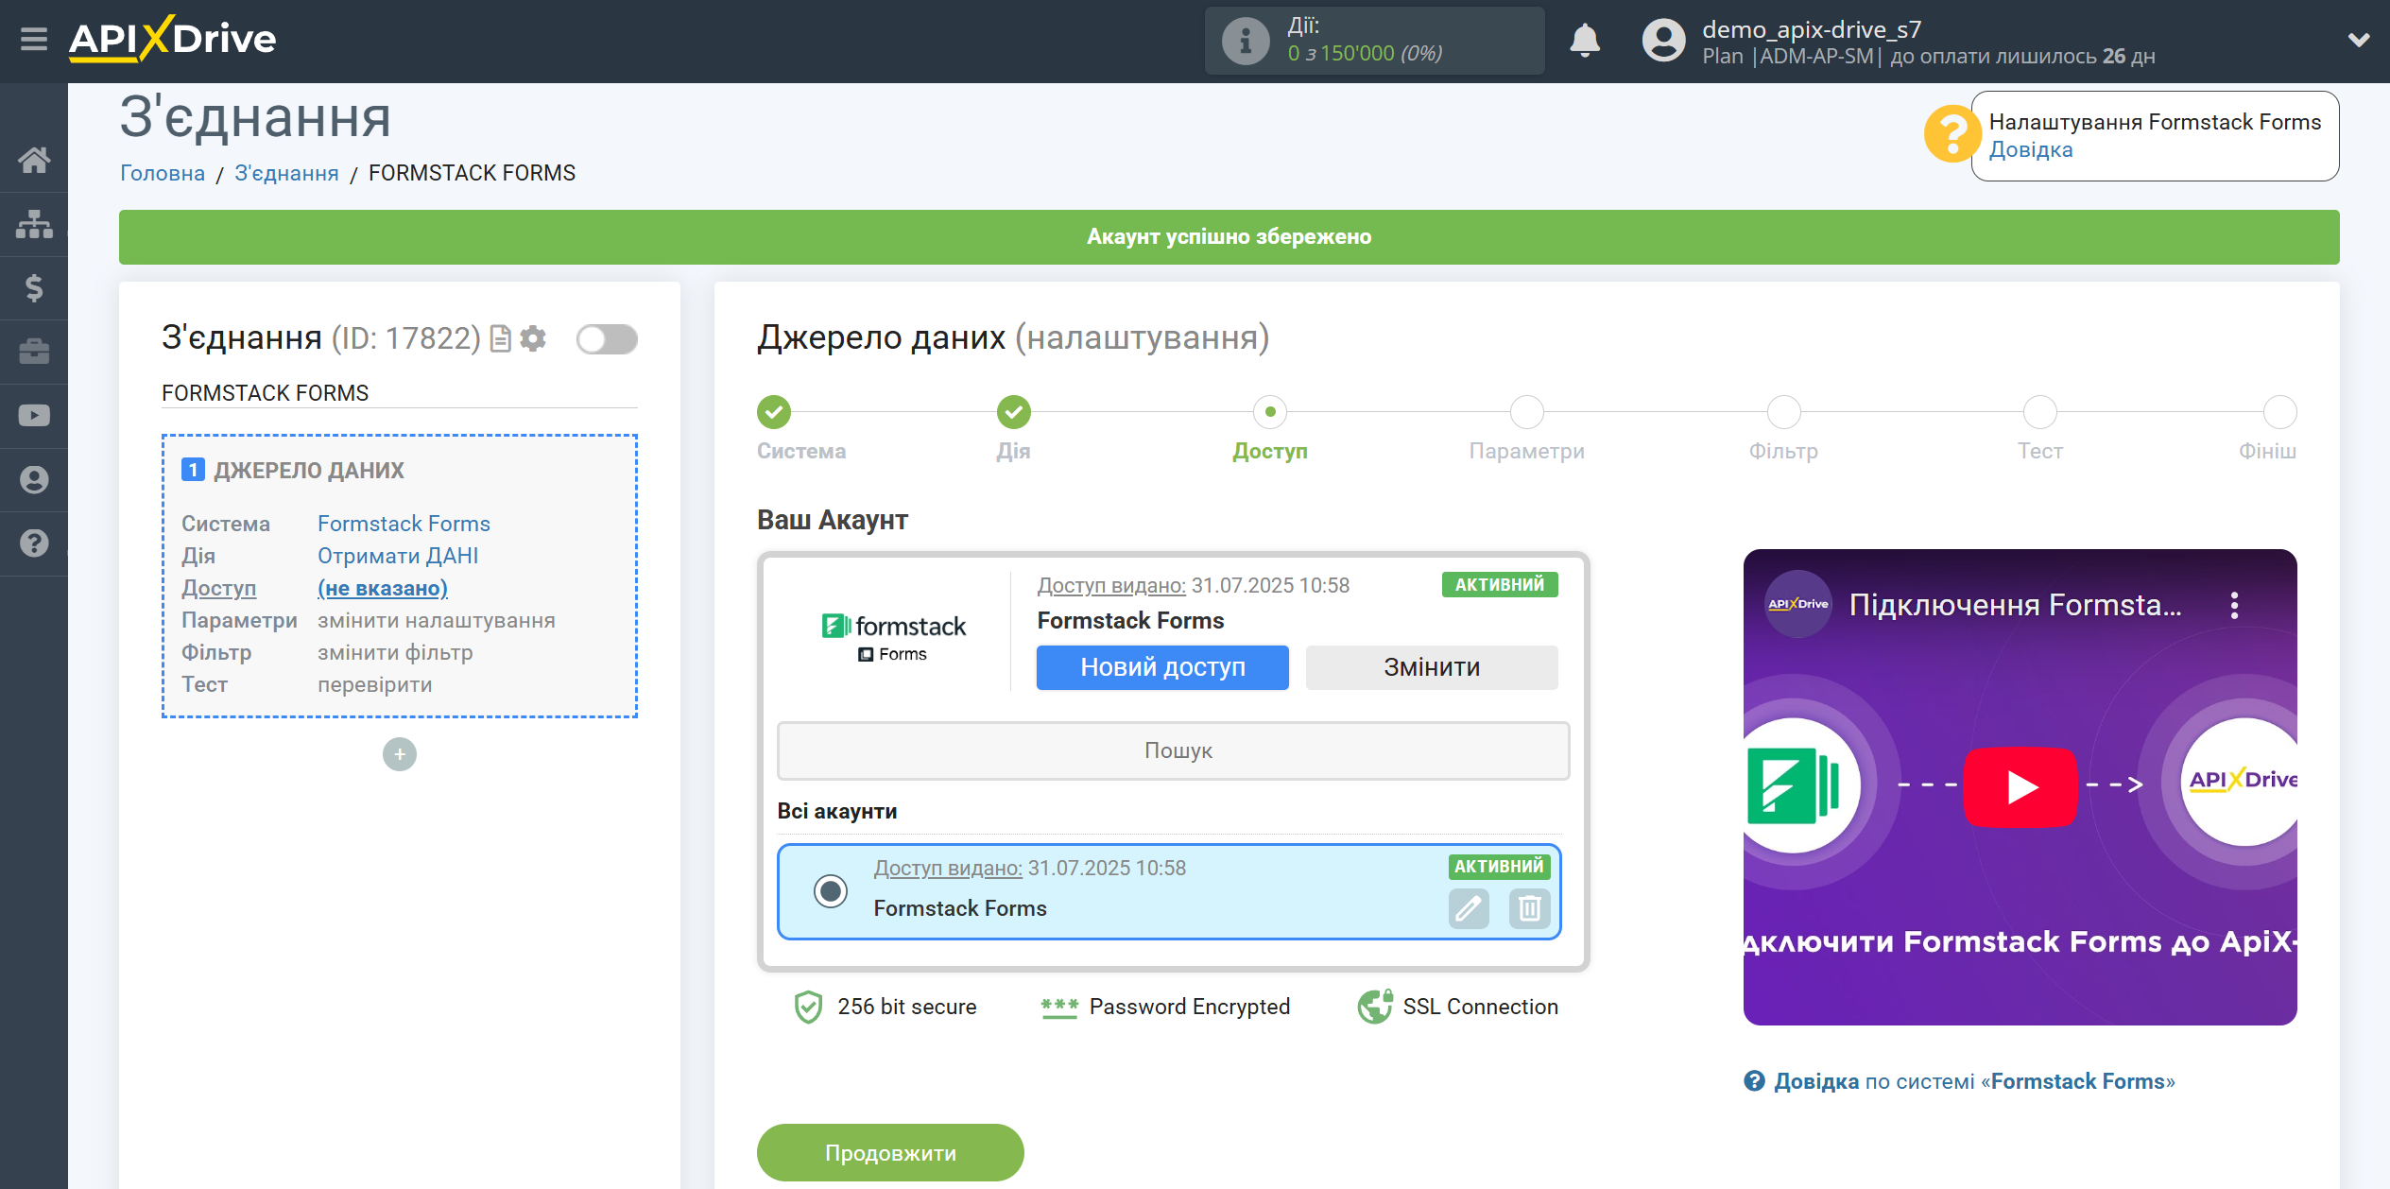This screenshot has width=2390, height=1189.
Task: Click змінити налаштування text
Action: [437, 620]
